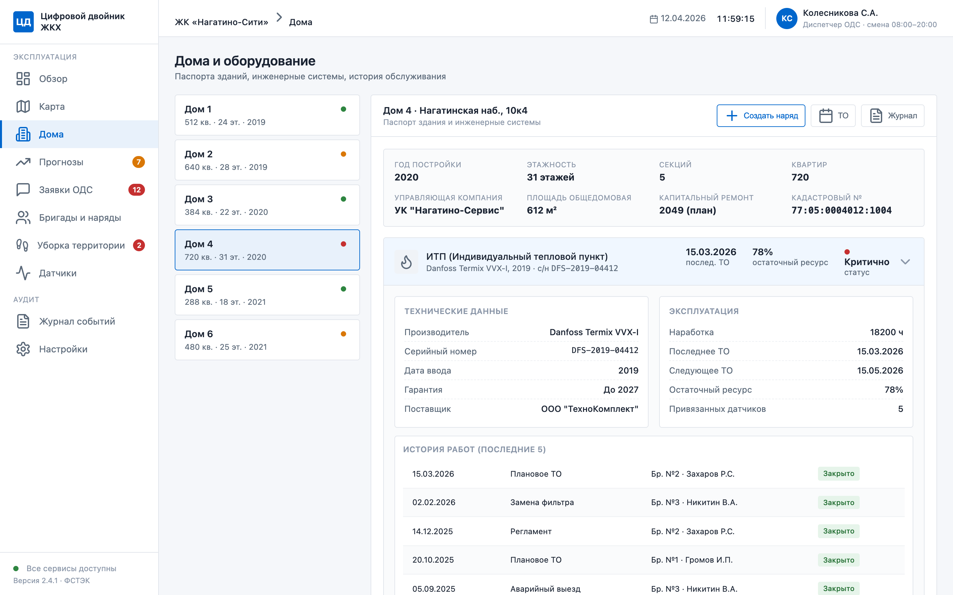The height and width of the screenshot is (595, 953).
Task: Click the red Критично status dot
Action: coord(847,252)
